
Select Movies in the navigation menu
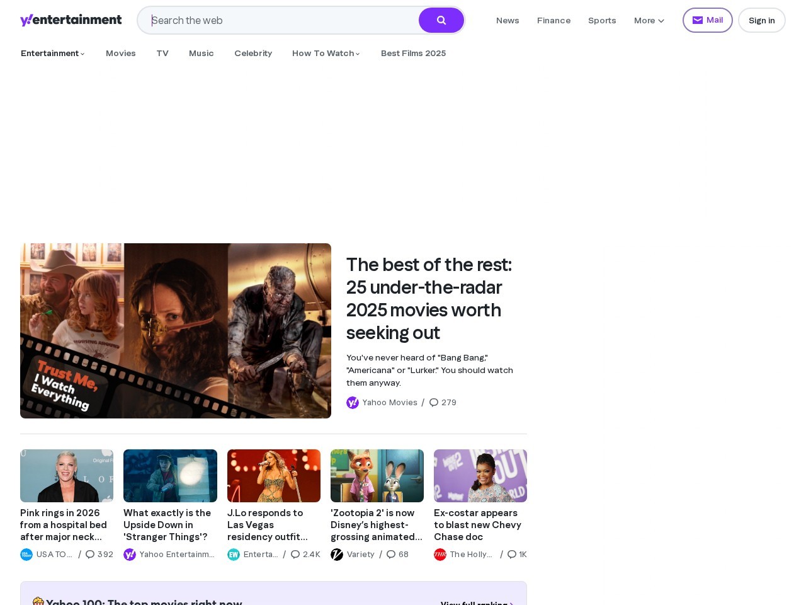pyautogui.click(x=121, y=54)
